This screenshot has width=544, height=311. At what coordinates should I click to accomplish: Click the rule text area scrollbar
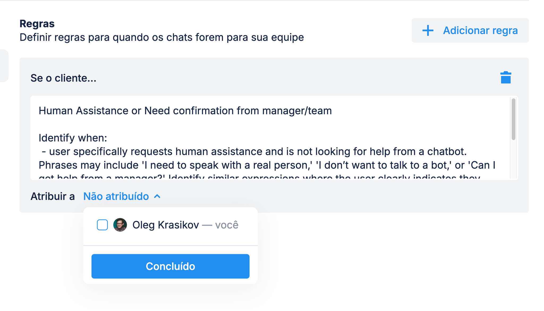513,119
